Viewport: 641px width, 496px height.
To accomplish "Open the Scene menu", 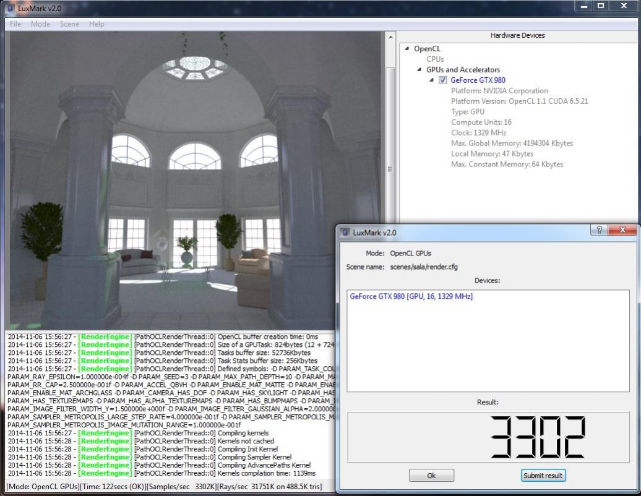I will pyautogui.click(x=69, y=24).
